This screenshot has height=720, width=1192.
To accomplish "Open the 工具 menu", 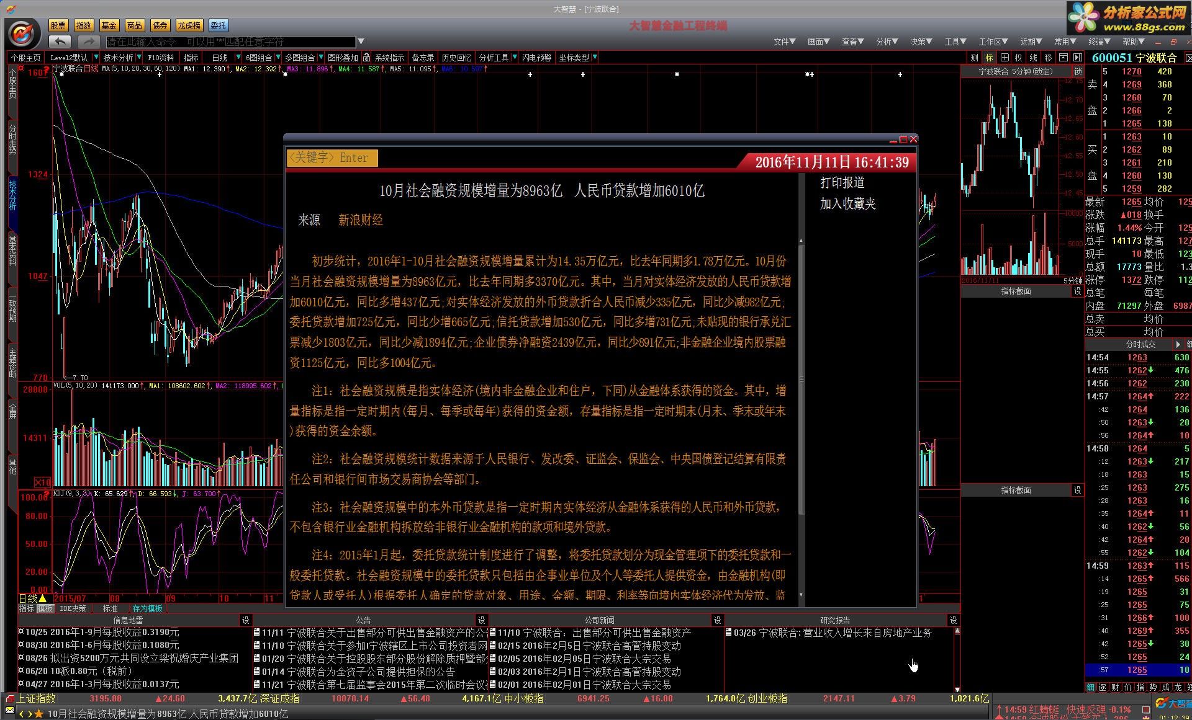I will coord(955,42).
